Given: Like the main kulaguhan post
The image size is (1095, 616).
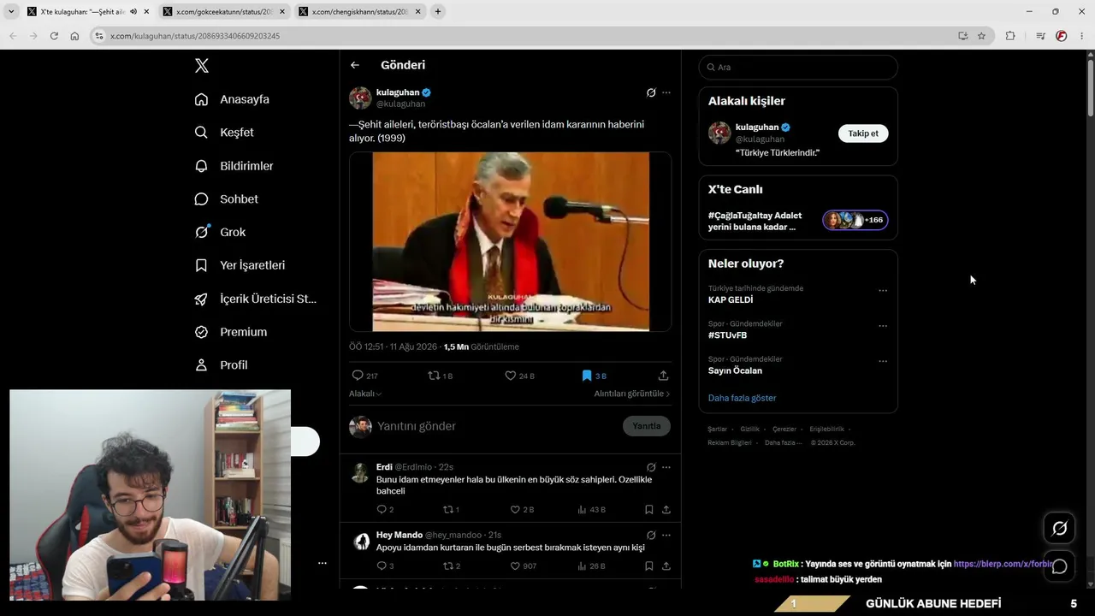Looking at the screenshot, I should [511, 376].
